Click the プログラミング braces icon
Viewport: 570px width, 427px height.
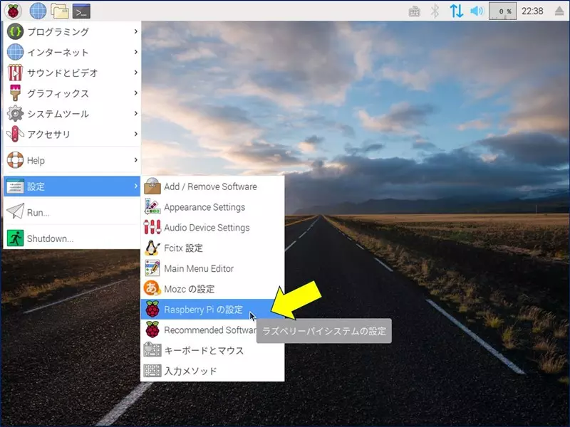click(15, 31)
